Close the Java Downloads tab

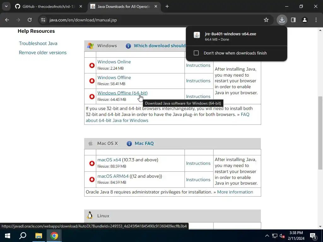click(156, 7)
